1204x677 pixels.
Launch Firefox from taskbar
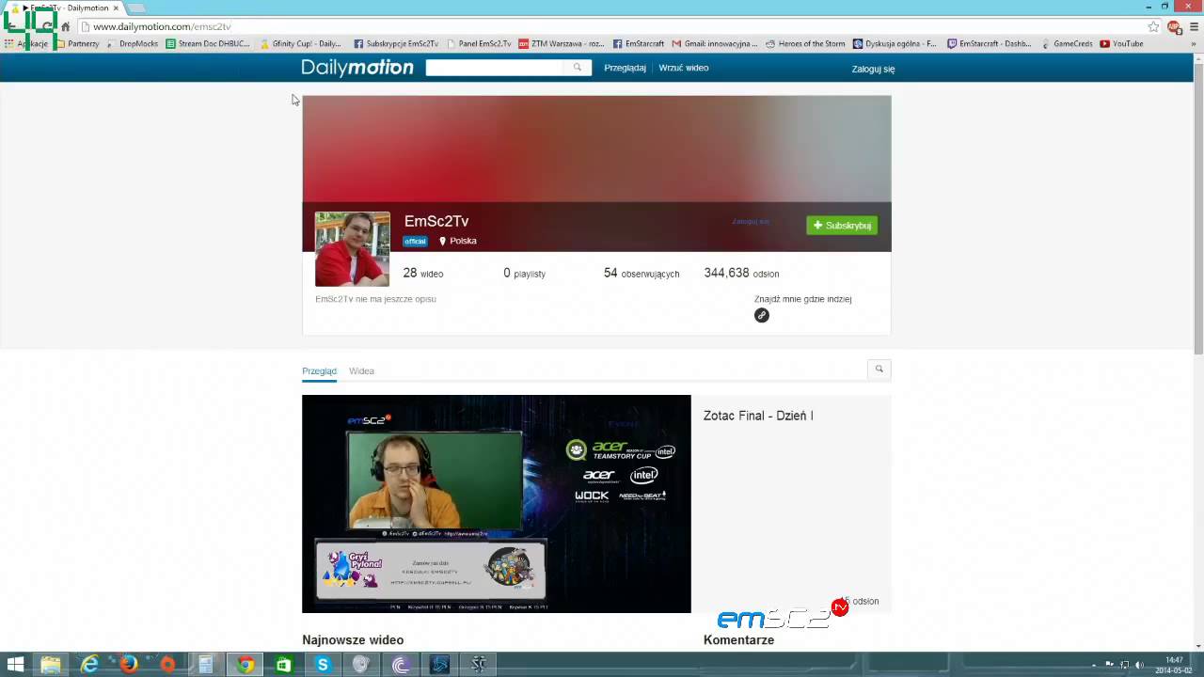tap(129, 665)
